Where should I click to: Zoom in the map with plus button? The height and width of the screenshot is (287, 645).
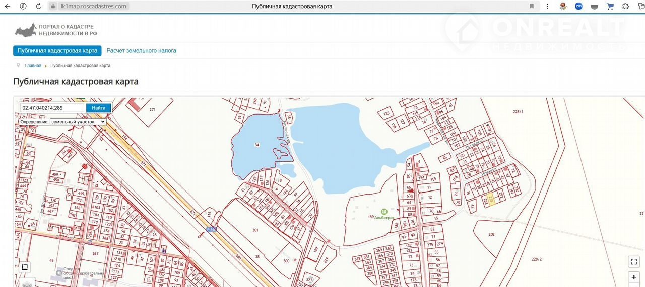tap(634, 277)
